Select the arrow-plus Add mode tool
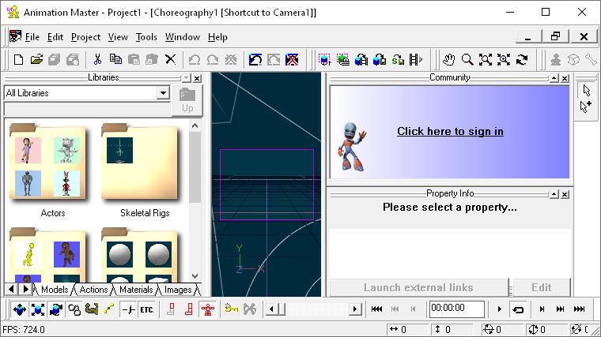Image resolution: width=601 pixels, height=337 pixels. tap(586, 107)
